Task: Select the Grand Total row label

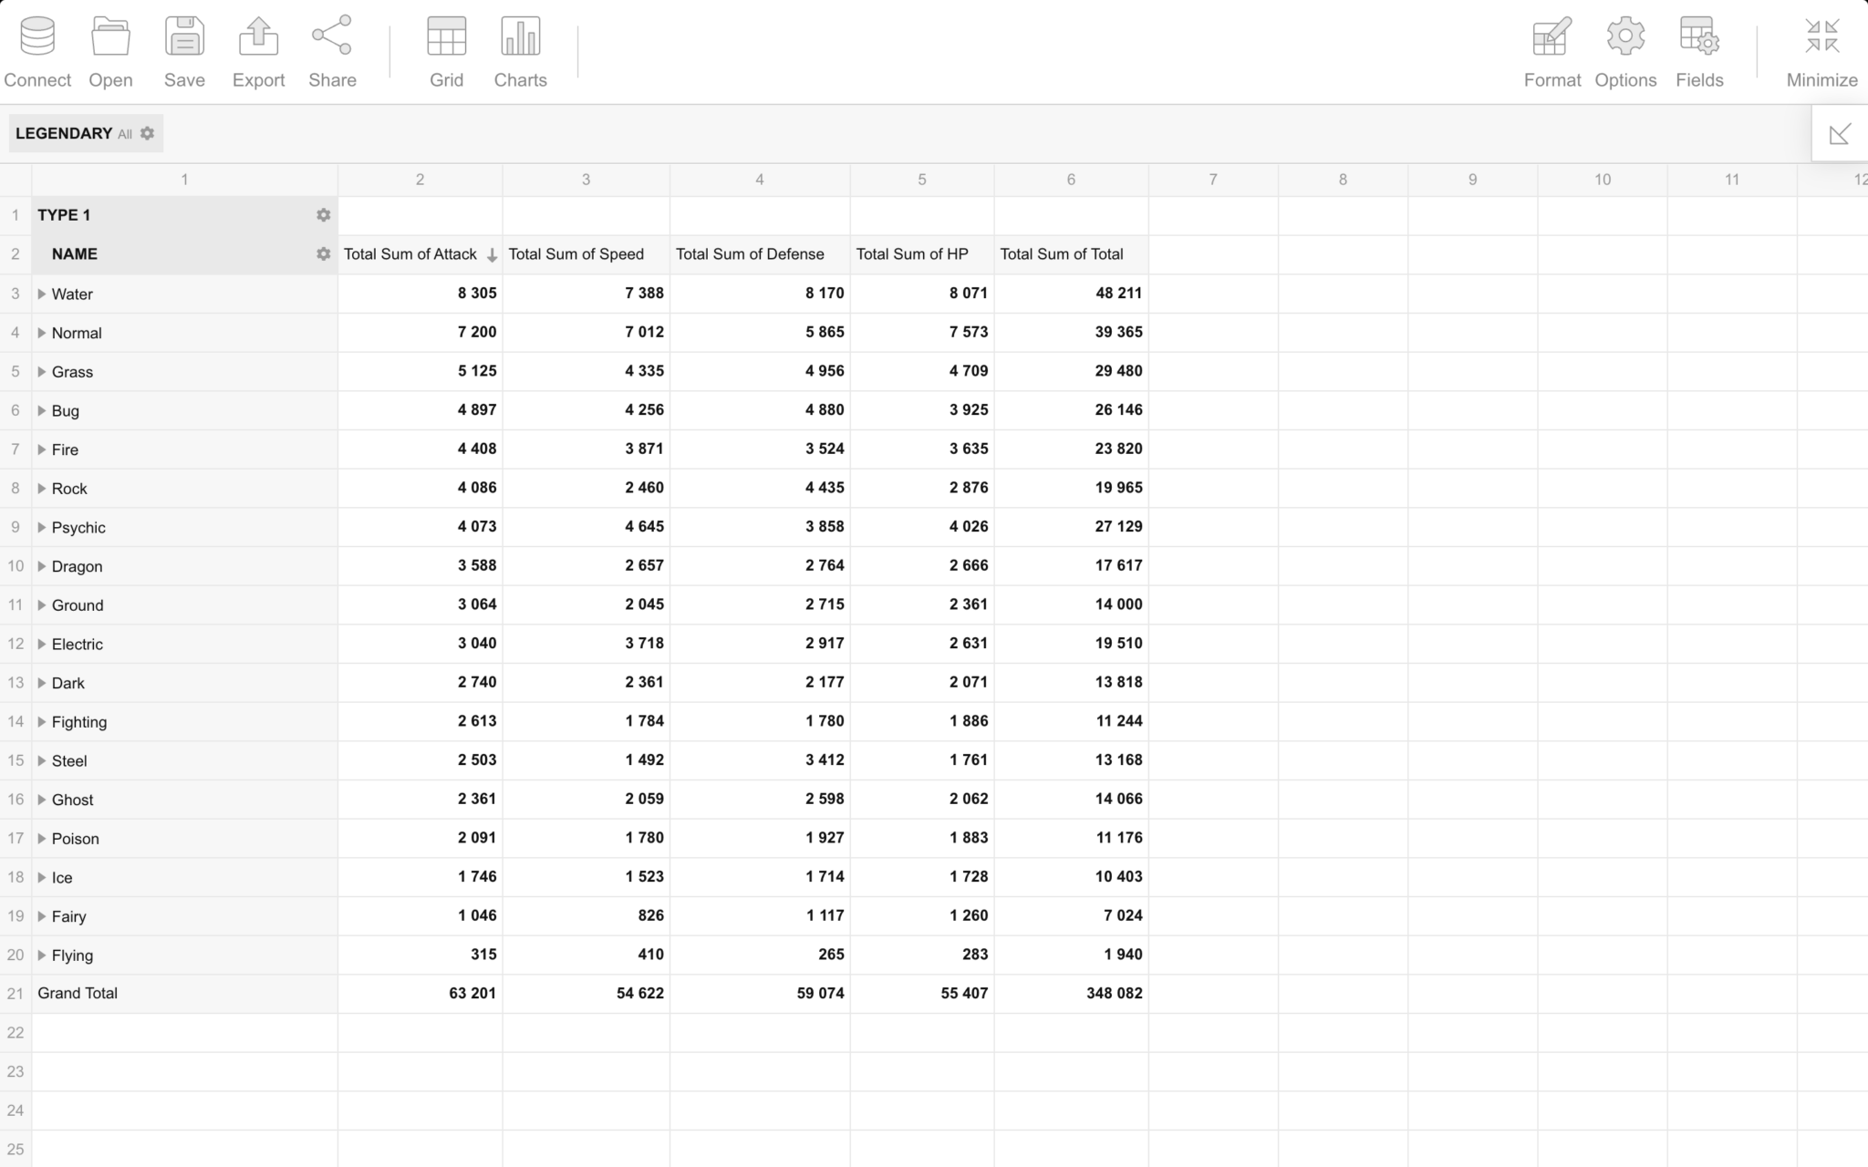Action: (x=78, y=993)
